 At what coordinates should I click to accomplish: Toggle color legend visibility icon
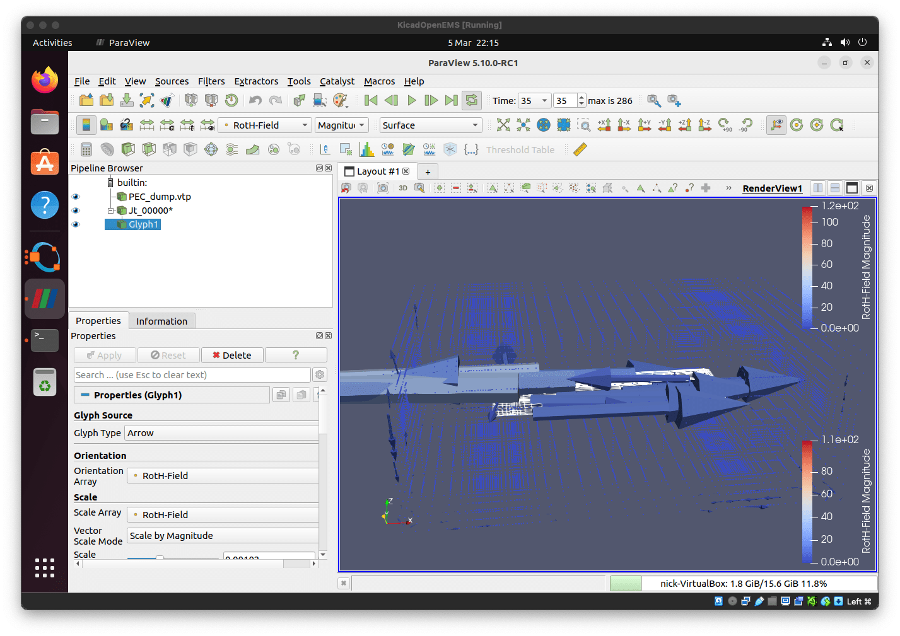coord(86,125)
